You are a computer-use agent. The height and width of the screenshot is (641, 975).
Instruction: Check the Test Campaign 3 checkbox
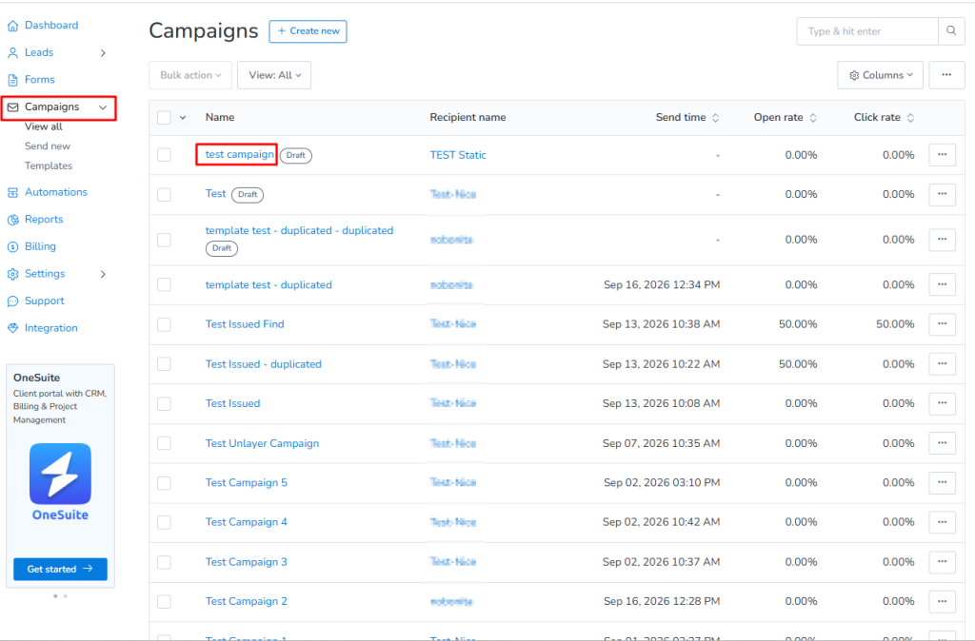[164, 562]
